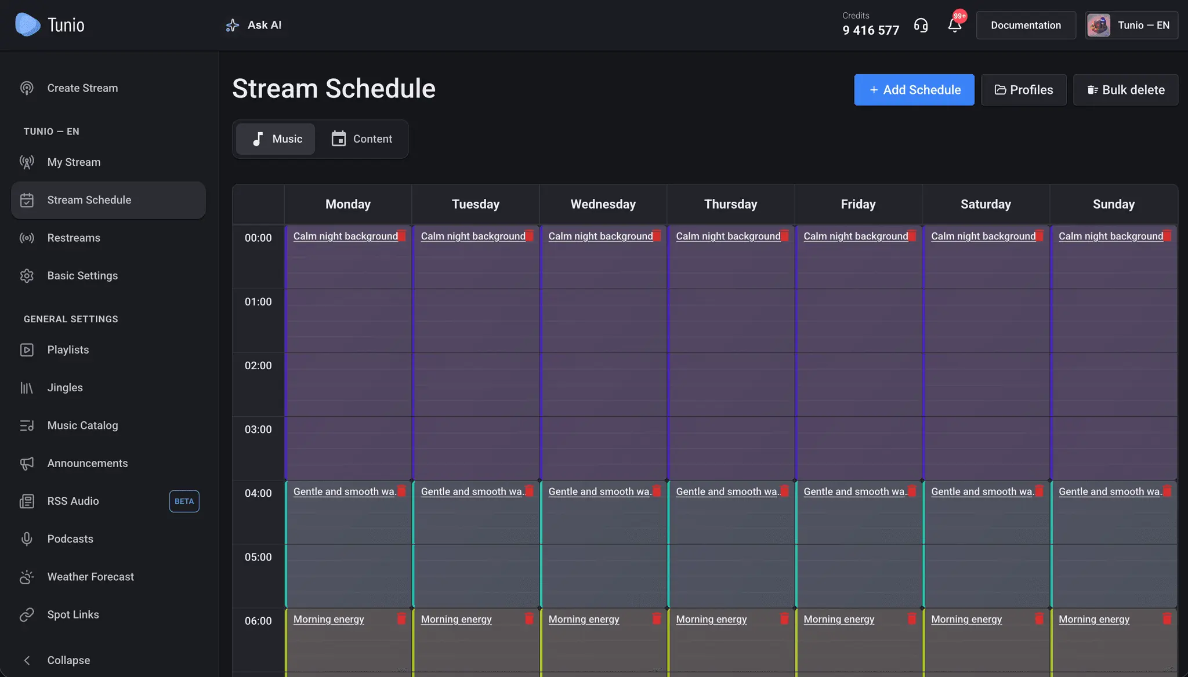Open Announcements page
1188x677 pixels.
(108, 463)
